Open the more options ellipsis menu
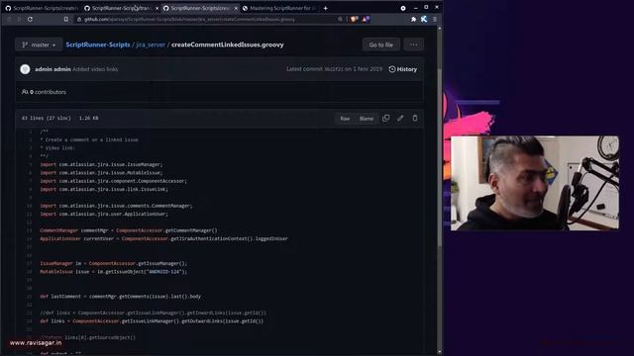Screen dimensions: 634x356 tap(413, 44)
